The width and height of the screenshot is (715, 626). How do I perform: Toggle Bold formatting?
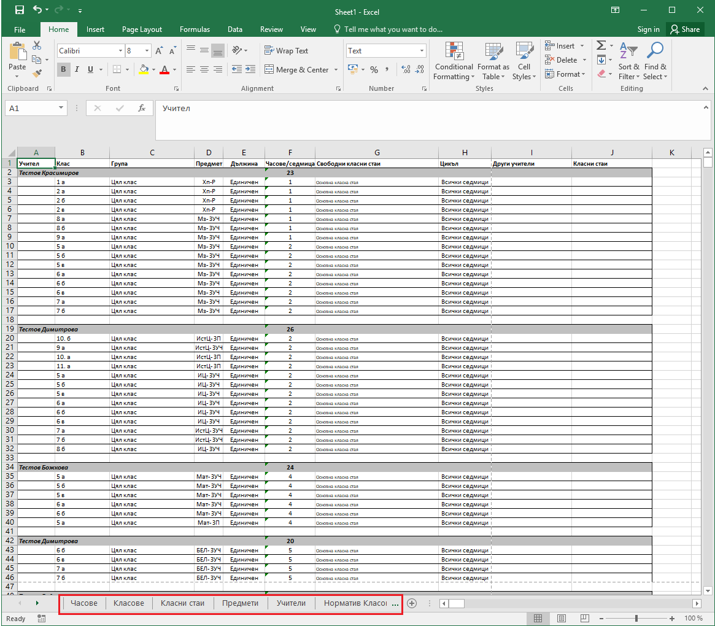coord(64,69)
